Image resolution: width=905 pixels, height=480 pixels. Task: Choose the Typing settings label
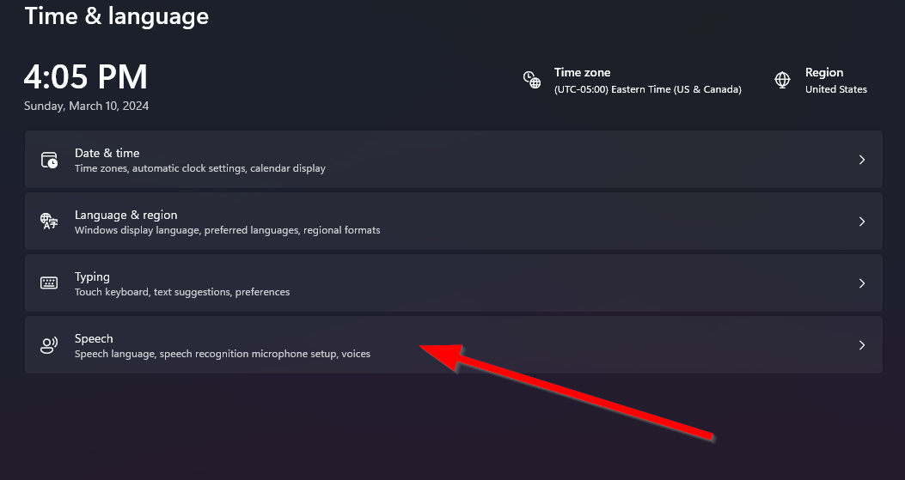[x=92, y=276]
